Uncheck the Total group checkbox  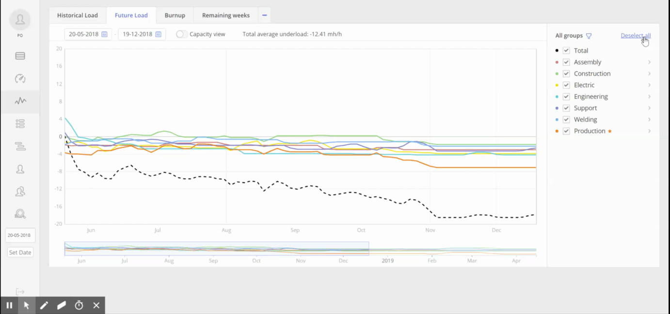click(x=566, y=50)
